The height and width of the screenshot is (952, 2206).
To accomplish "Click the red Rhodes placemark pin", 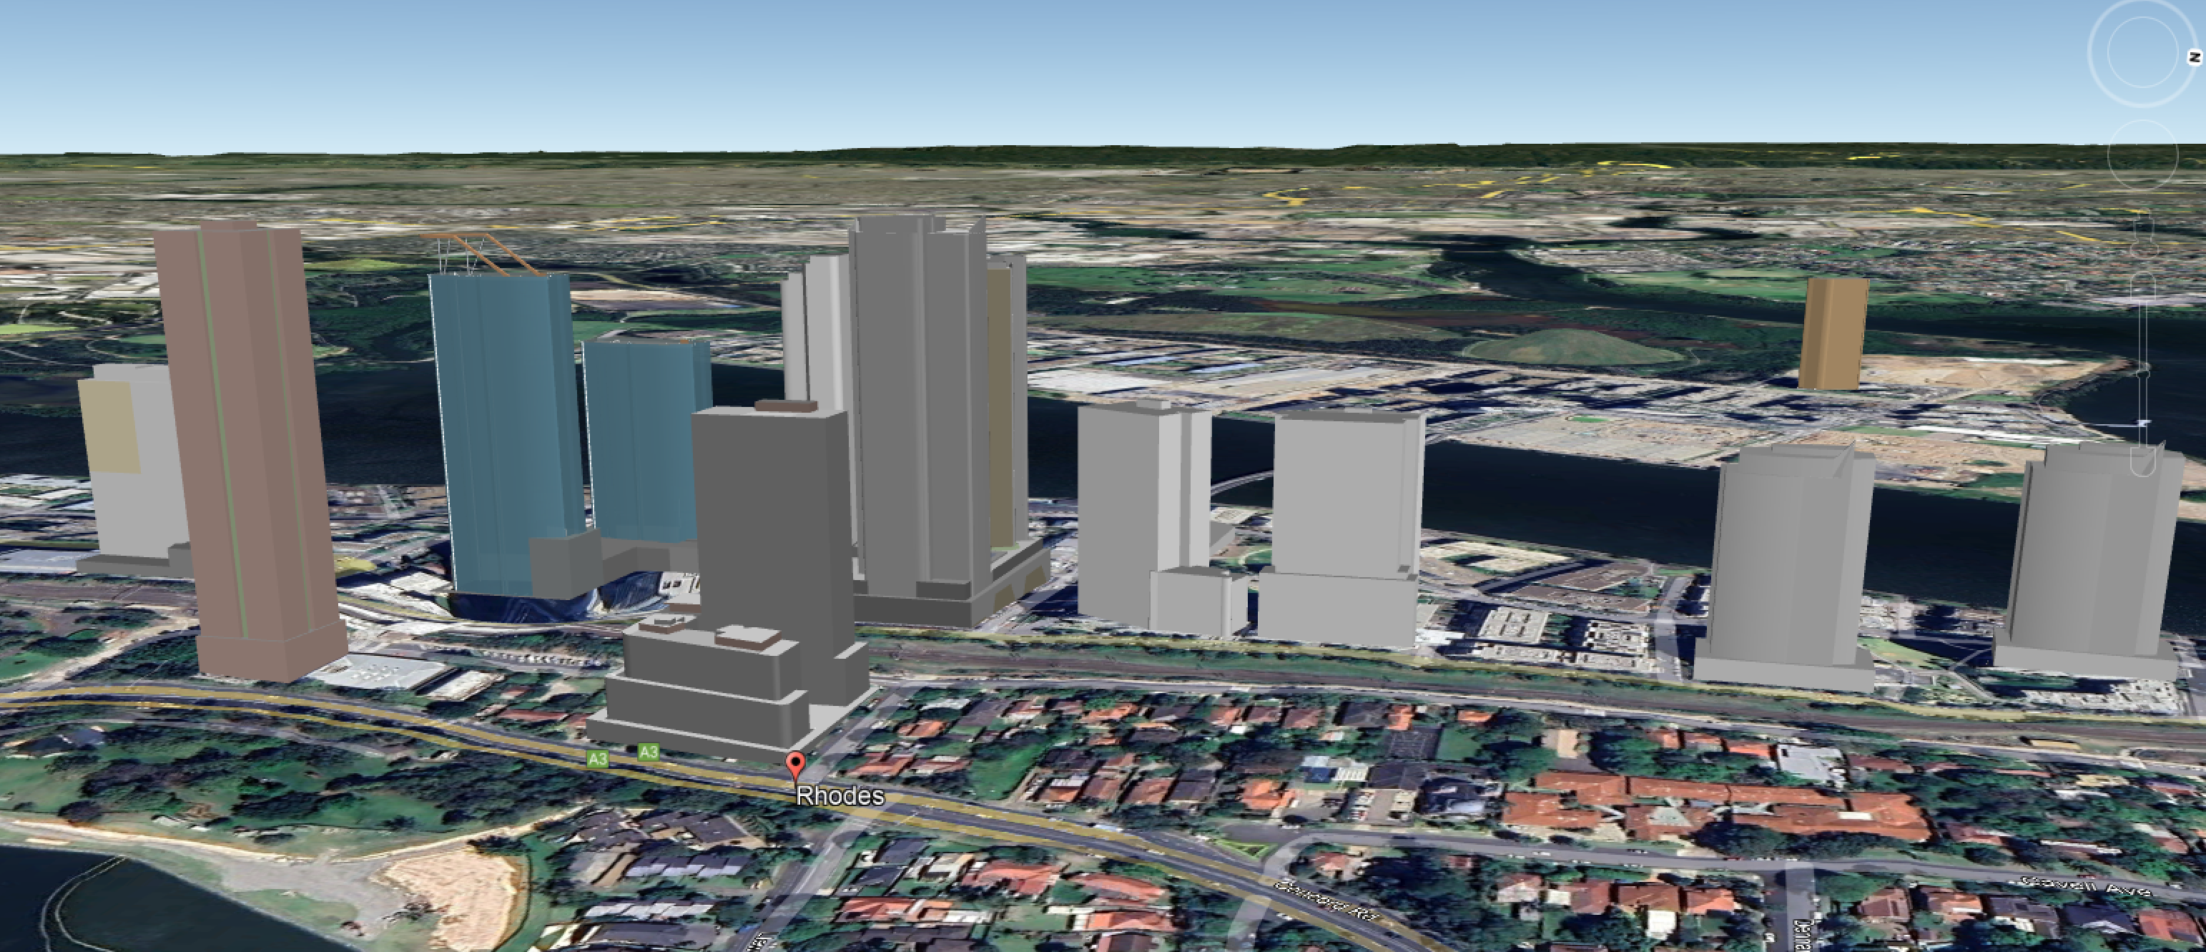I will tap(796, 762).
